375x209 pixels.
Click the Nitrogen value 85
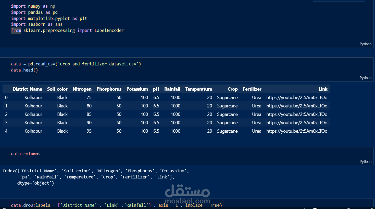(89, 114)
